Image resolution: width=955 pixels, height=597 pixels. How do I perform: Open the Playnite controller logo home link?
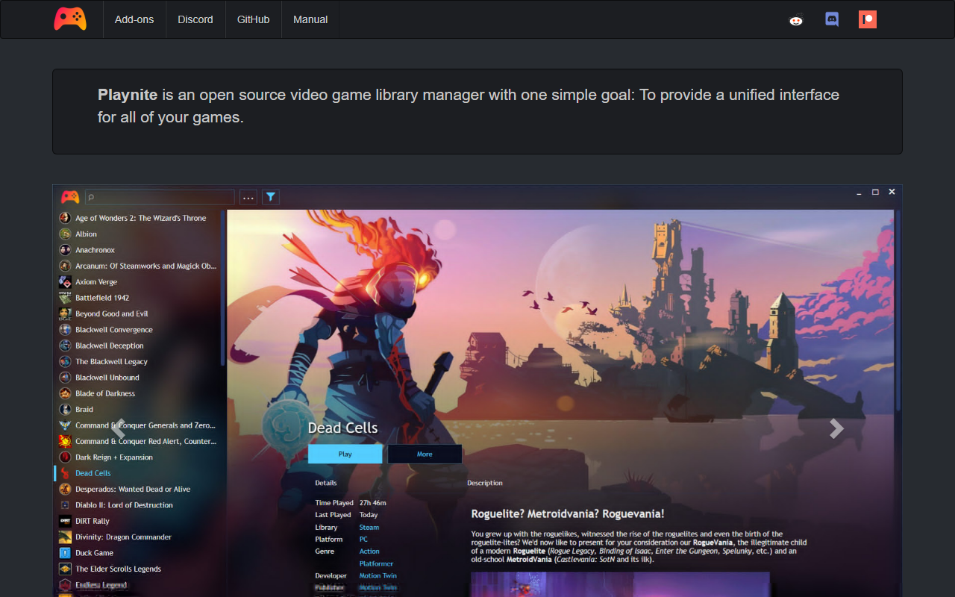(70, 19)
